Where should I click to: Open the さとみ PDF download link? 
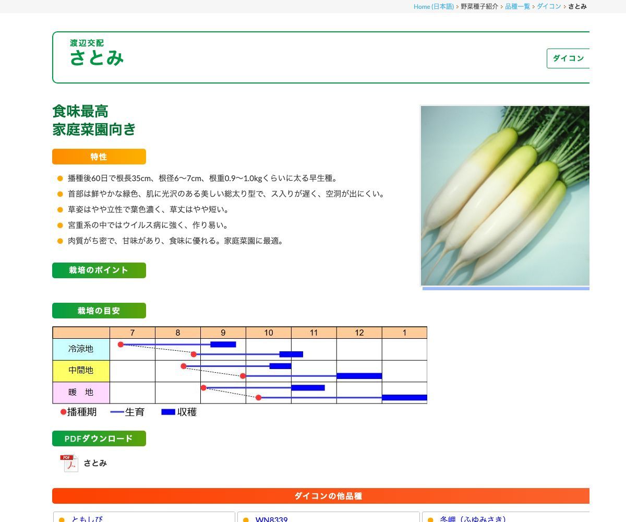[94, 463]
